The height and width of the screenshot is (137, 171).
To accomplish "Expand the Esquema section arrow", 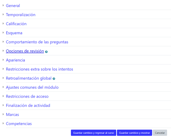I will click(x=3, y=32).
